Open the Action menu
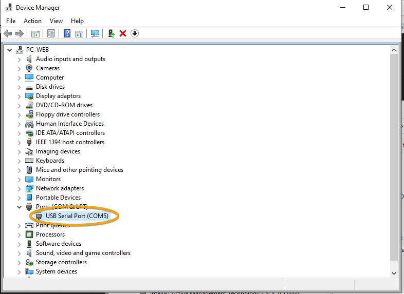 click(32, 21)
